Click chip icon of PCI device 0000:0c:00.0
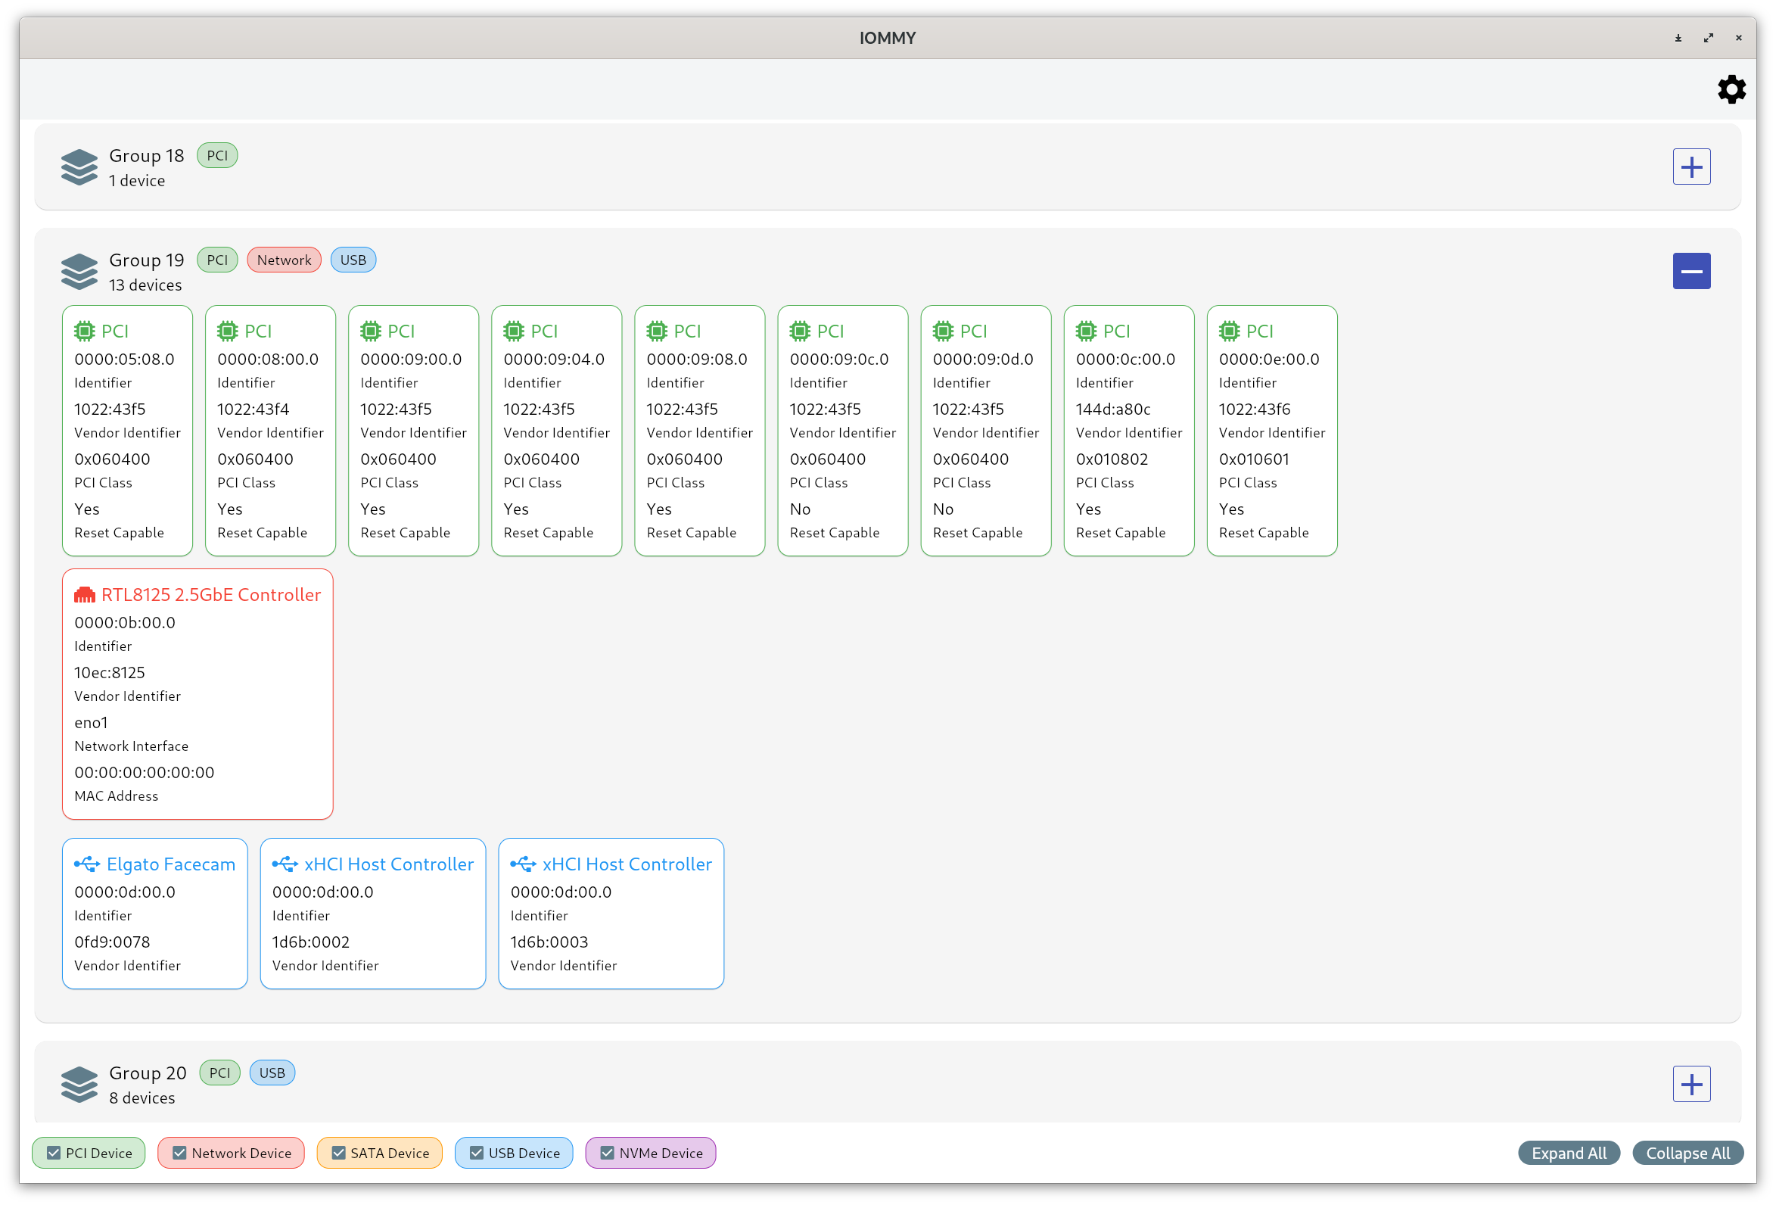 [x=1086, y=331]
